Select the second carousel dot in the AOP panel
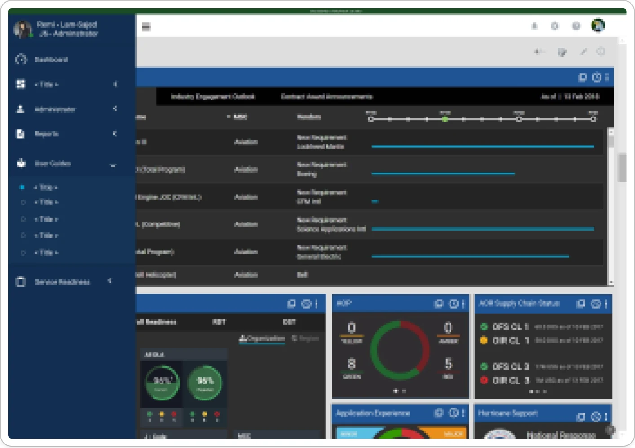 404,391
